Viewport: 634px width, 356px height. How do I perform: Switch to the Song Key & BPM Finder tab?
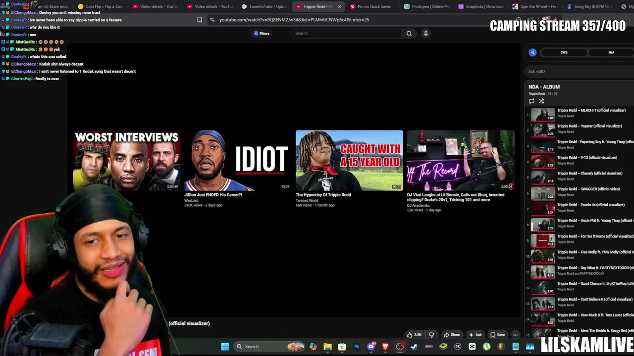coord(590,6)
